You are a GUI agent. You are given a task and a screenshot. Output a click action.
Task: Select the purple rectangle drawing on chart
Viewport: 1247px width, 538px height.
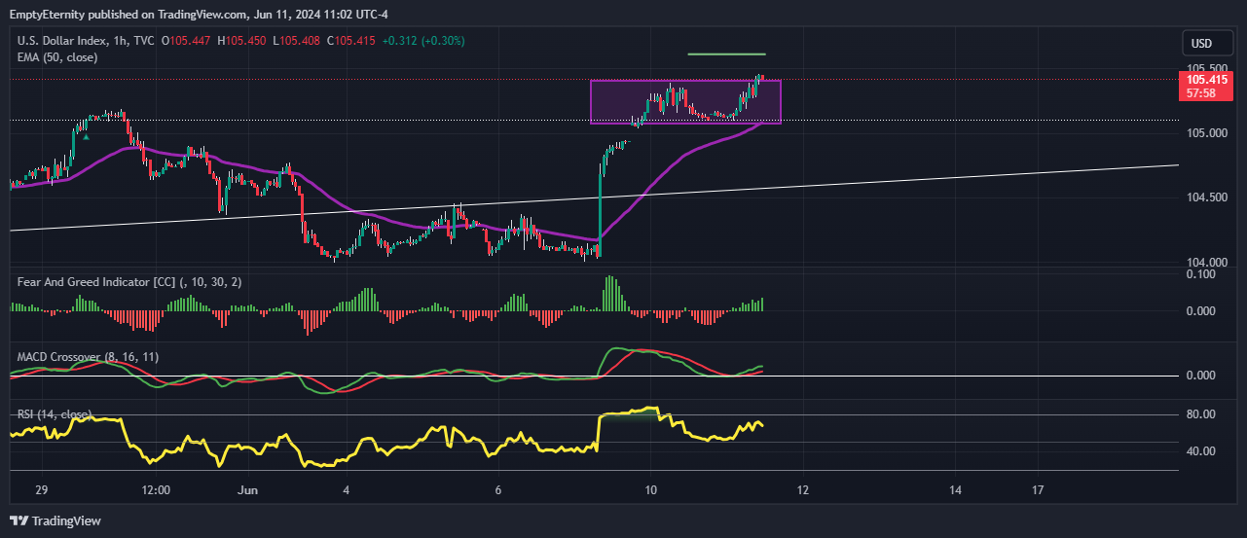point(685,102)
